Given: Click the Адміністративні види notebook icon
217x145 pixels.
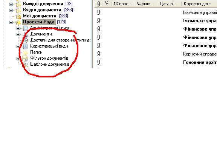Looking at the screenshot, I should [x=25, y=28].
